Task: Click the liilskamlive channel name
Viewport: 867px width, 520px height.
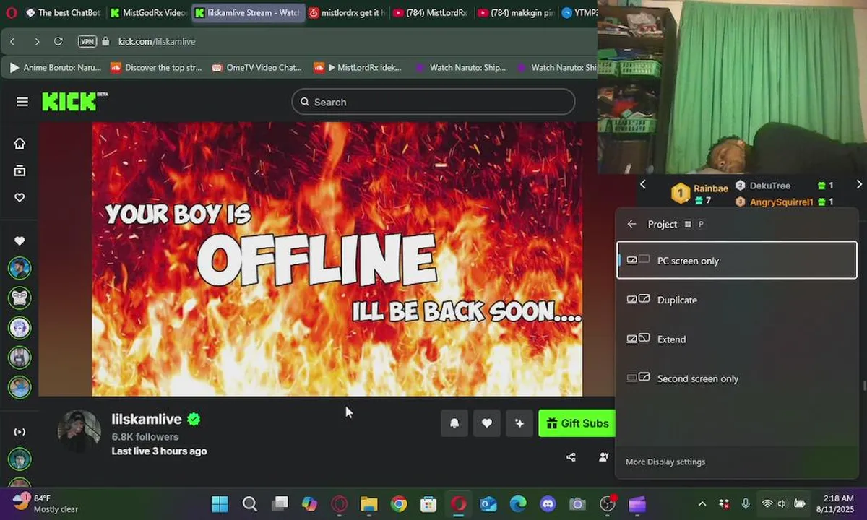Action: click(147, 420)
